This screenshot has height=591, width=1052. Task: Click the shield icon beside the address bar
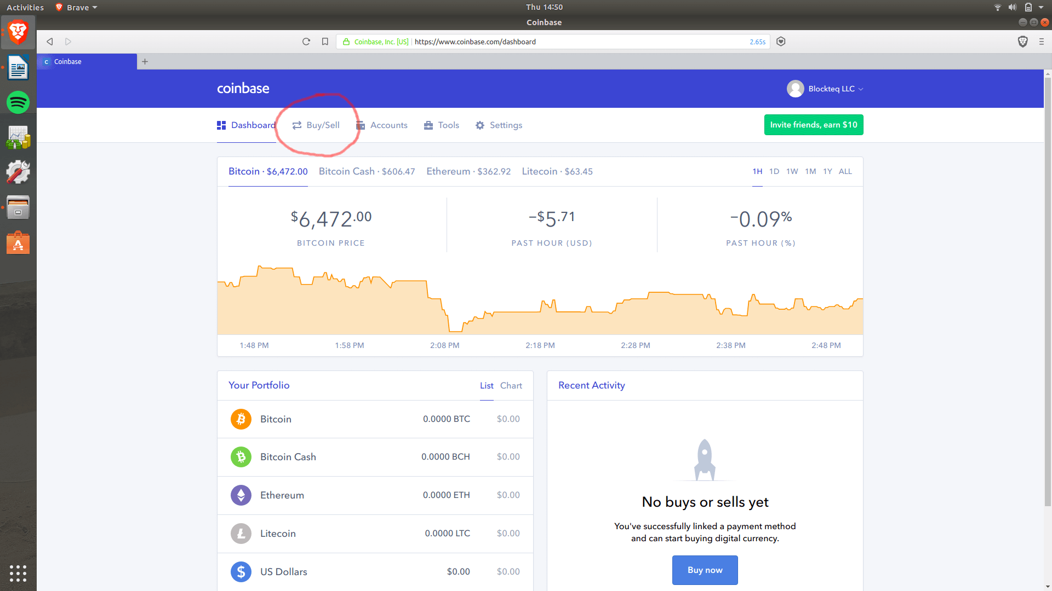781,42
